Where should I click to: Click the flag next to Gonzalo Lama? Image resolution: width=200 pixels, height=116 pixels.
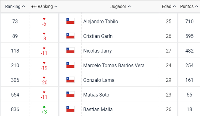70,80
